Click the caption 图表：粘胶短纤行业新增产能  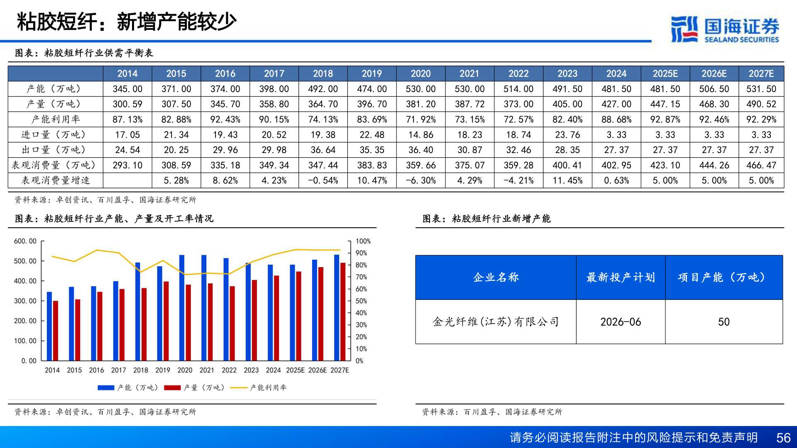pyautogui.click(x=487, y=218)
